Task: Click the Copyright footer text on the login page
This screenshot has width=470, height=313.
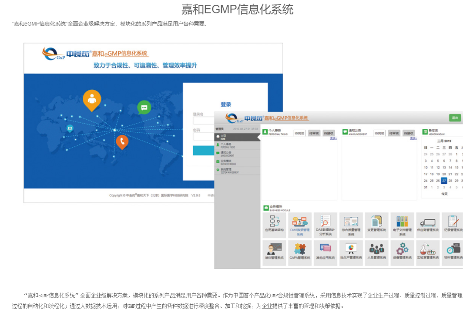Action: [154, 195]
